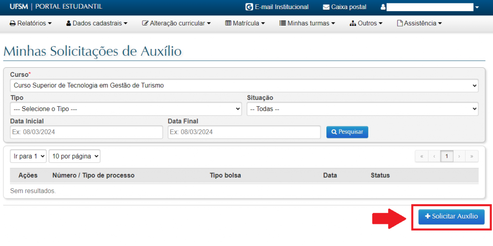
Task: Click the printer icon for Relatórios
Action: click(13, 23)
